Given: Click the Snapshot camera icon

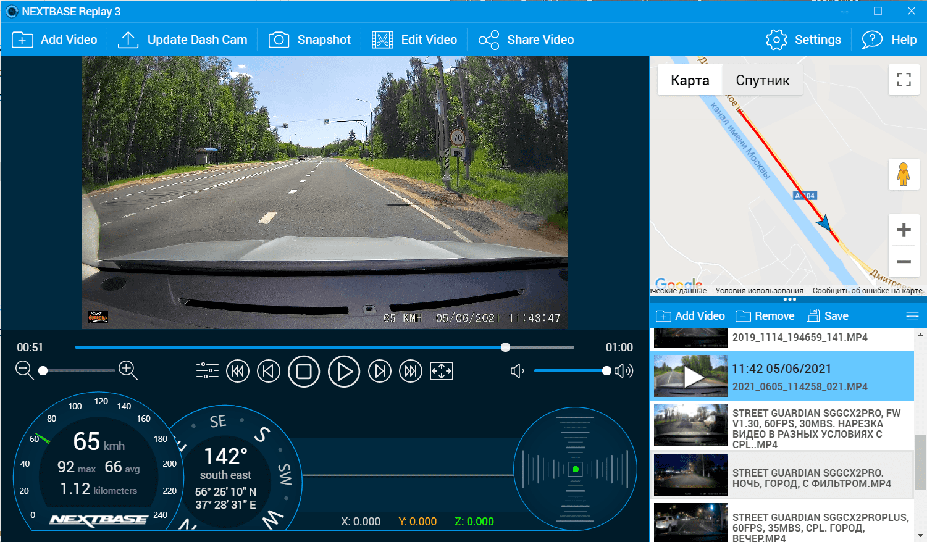Looking at the screenshot, I should click(279, 40).
